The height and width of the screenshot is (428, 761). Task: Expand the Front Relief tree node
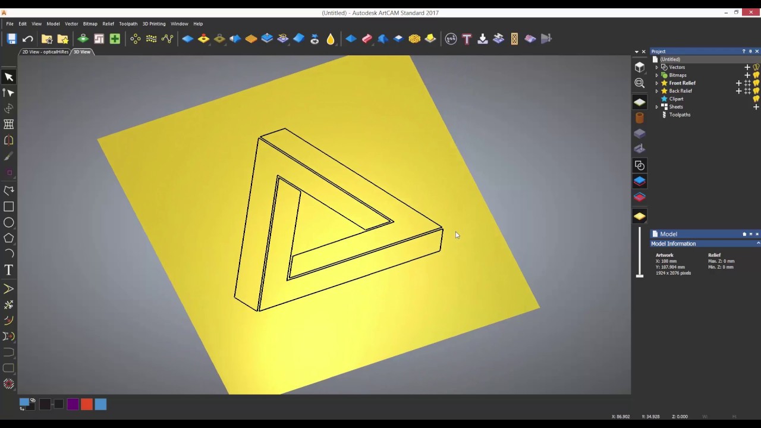tap(657, 83)
